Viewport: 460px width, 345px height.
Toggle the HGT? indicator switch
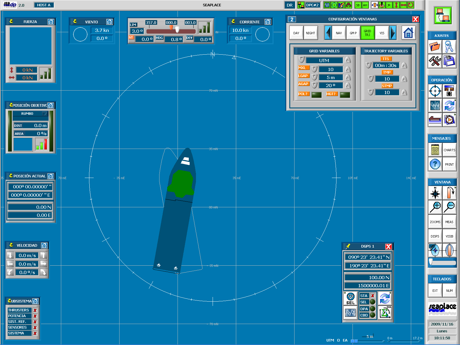pyautogui.click(x=345, y=95)
